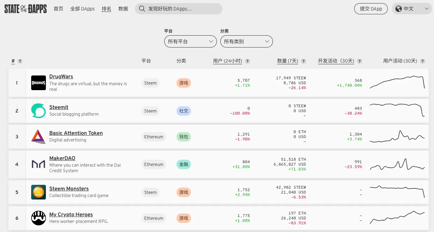
Task: Click the 42,982 STEEM volume value
Action: pyautogui.click(x=291, y=187)
